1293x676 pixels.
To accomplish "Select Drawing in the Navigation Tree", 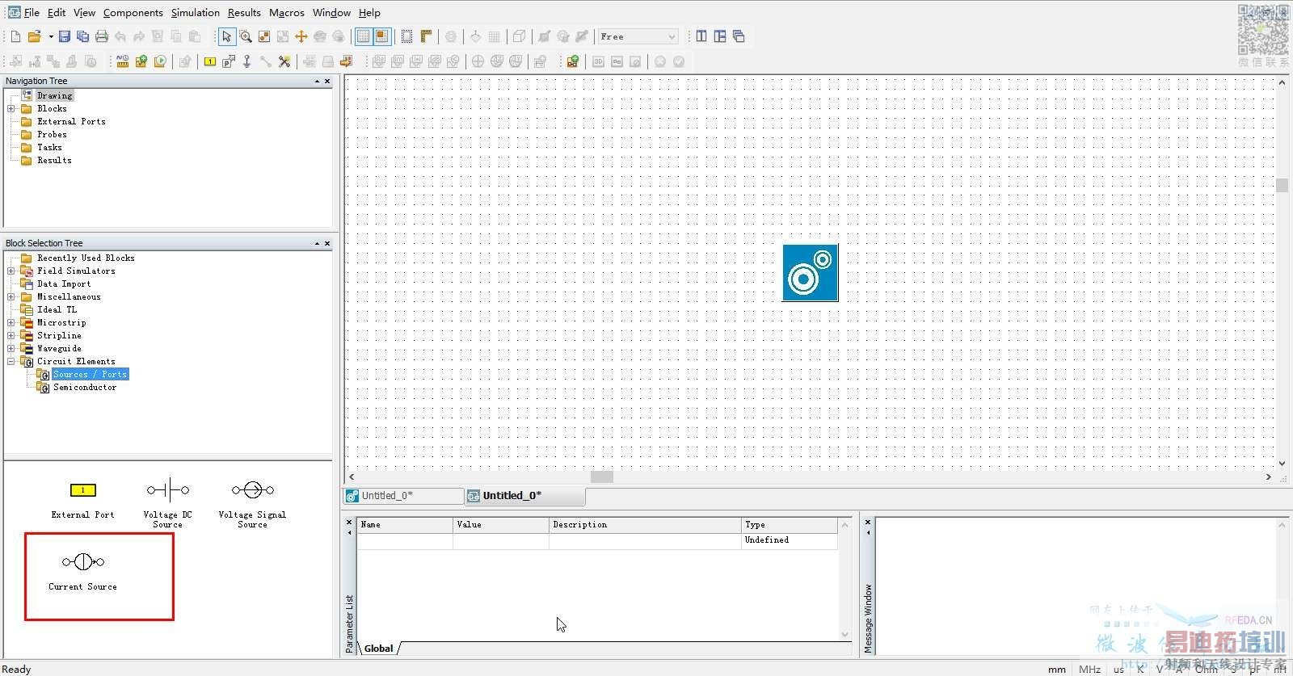I will click(54, 95).
